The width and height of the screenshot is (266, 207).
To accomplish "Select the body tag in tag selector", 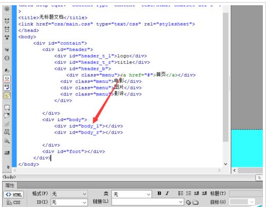I will coord(9,177).
